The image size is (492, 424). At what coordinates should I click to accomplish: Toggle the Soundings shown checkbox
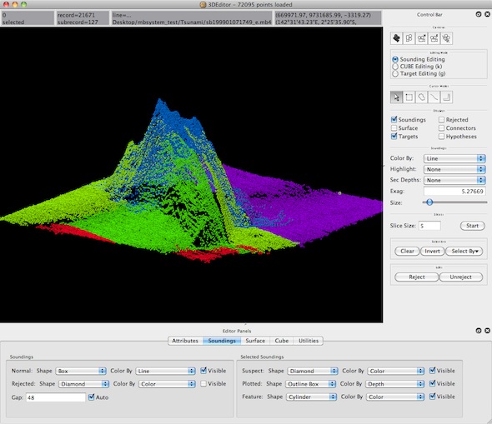pyautogui.click(x=394, y=119)
